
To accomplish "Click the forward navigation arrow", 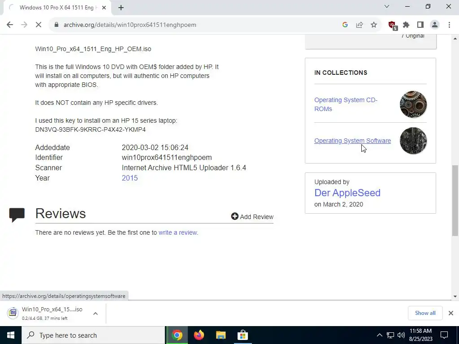I will coord(24,25).
